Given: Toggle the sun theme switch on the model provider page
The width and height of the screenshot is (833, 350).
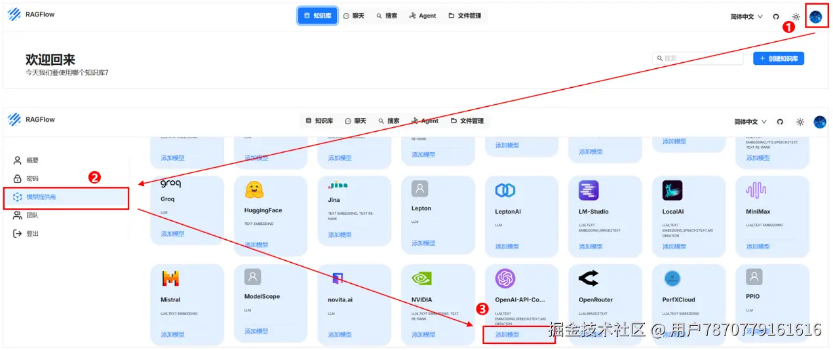Looking at the screenshot, I should pos(800,122).
